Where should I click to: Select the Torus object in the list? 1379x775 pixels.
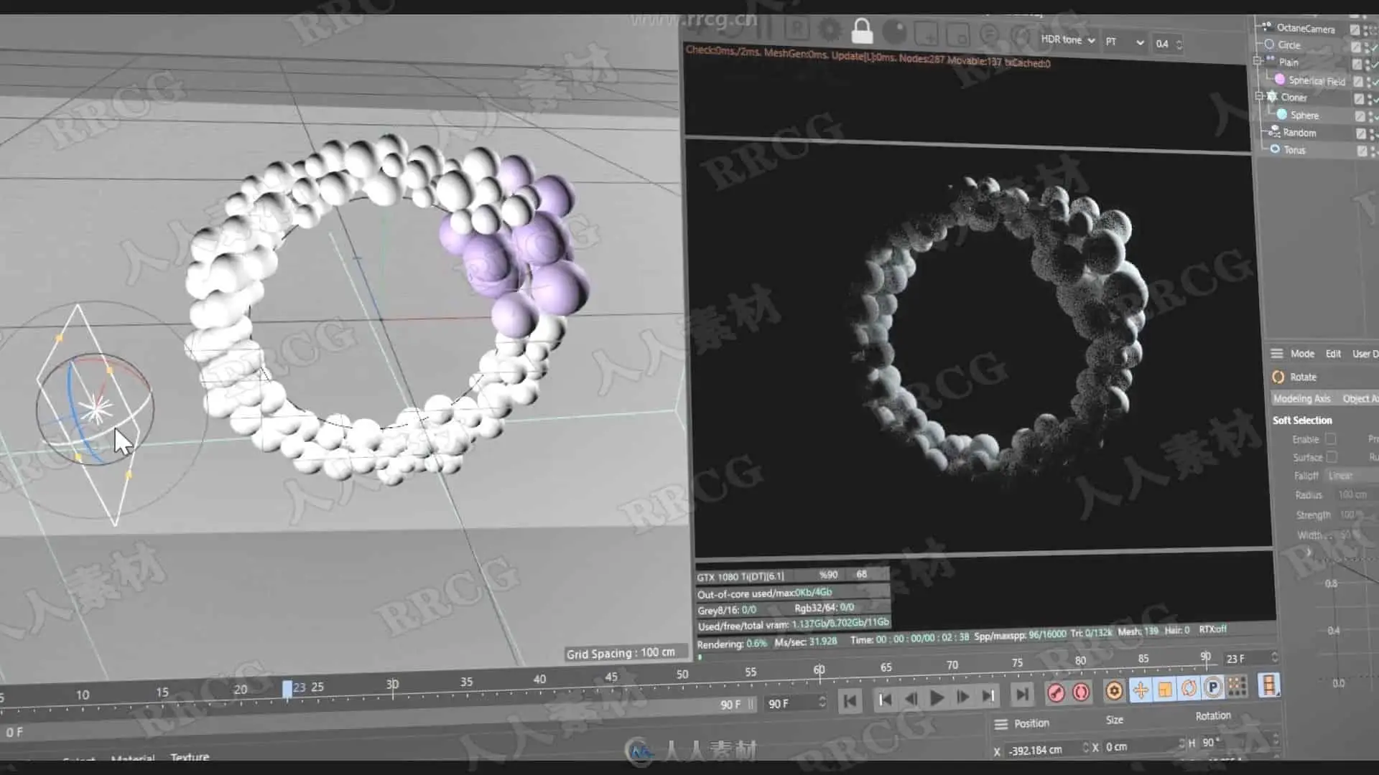click(x=1294, y=150)
